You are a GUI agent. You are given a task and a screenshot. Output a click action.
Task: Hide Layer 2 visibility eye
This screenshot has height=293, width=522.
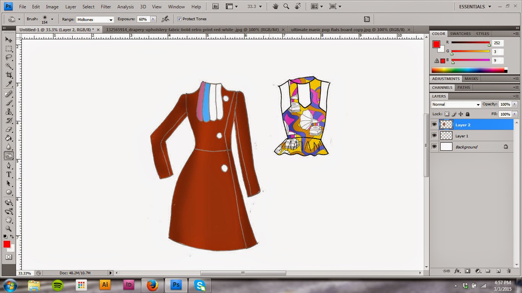(434, 124)
